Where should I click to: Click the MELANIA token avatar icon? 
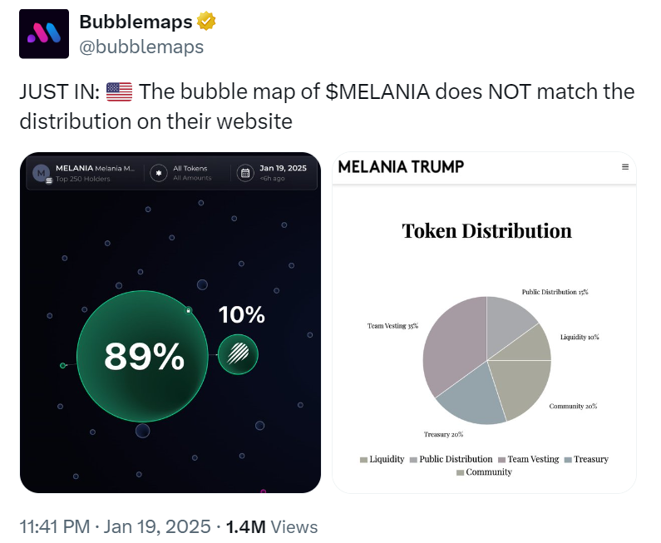(x=42, y=173)
